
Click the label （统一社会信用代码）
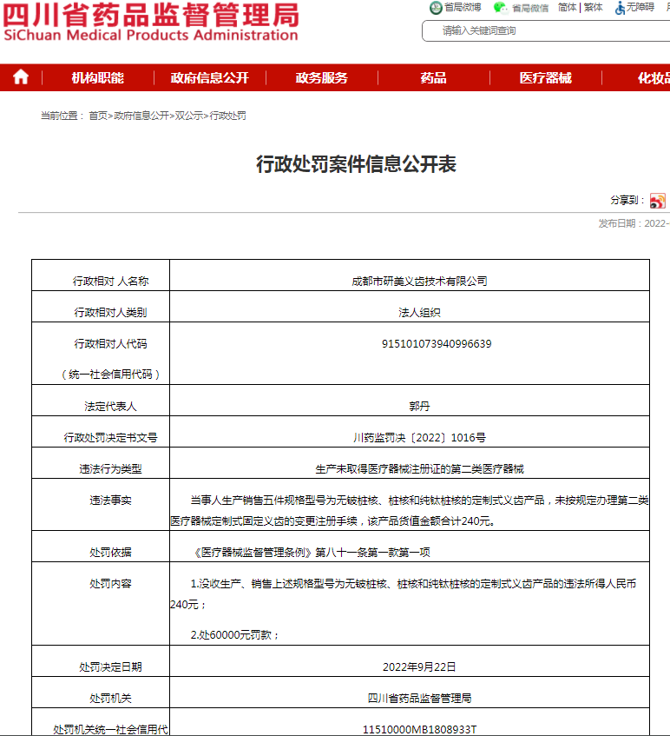pyautogui.click(x=110, y=375)
